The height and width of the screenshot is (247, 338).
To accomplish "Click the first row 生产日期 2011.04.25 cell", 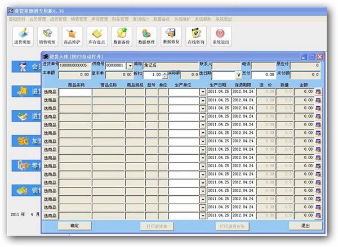I will (219, 92).
